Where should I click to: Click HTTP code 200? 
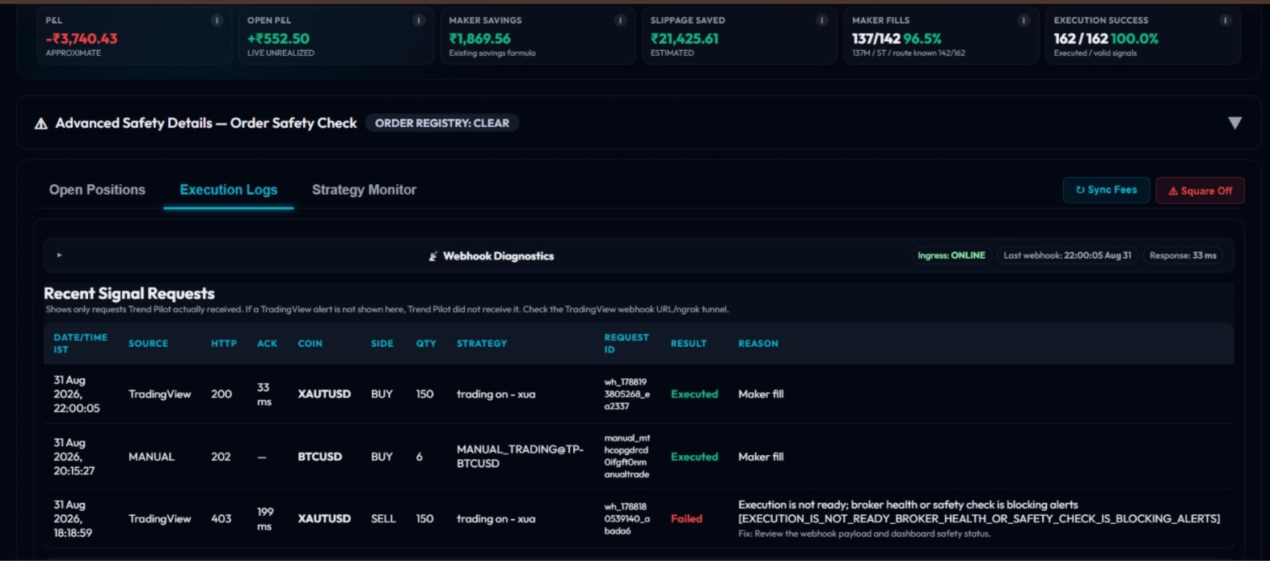tap(221, 394)
